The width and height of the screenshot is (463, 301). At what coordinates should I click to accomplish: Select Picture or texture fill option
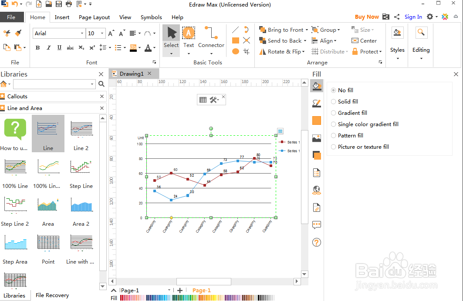click(333, 147)
